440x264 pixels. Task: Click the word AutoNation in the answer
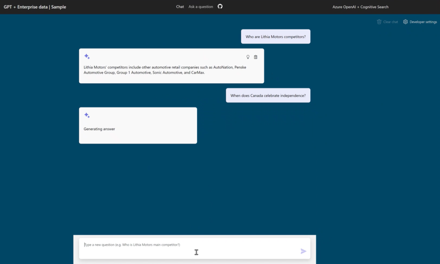(224, 67)
